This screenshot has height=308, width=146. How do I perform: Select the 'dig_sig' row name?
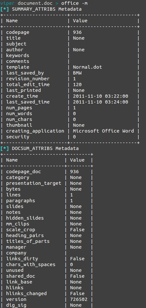16,305
